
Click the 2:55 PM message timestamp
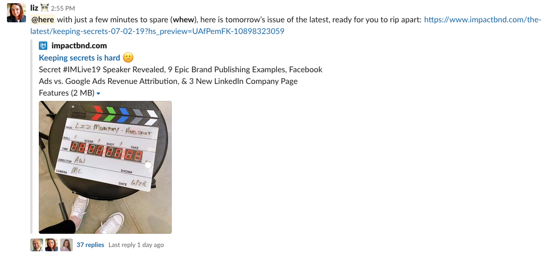pyautogui.click(x=63, y=8)
